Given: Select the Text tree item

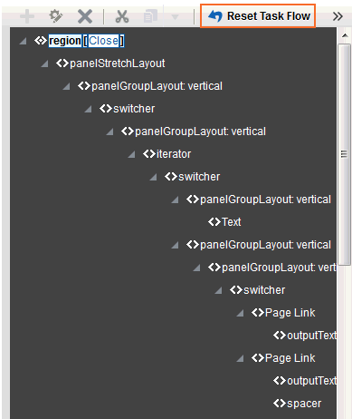Looking at the screenshot, I should [232, 222].
